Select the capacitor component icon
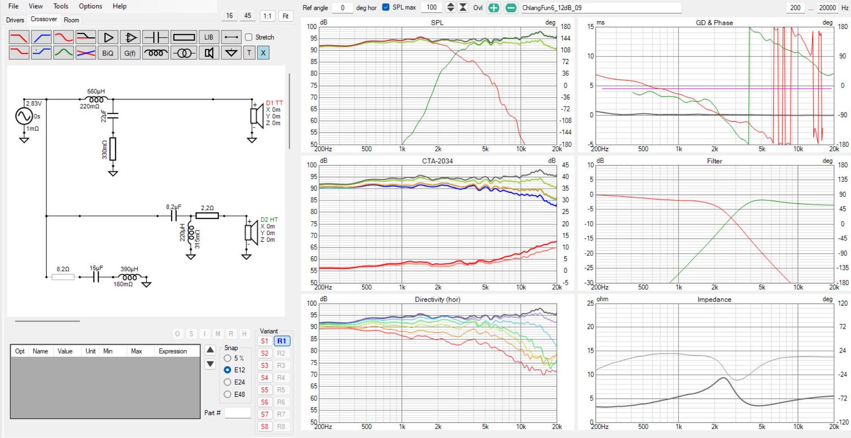 pyautogui.click(x=156, y=37)
